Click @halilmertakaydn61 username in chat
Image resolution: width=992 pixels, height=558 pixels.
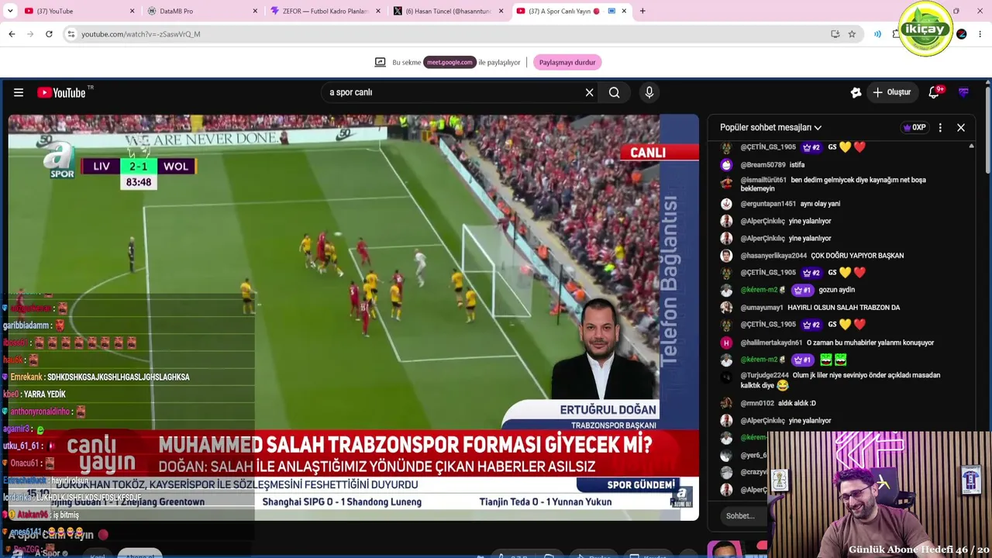pos(771,343)
